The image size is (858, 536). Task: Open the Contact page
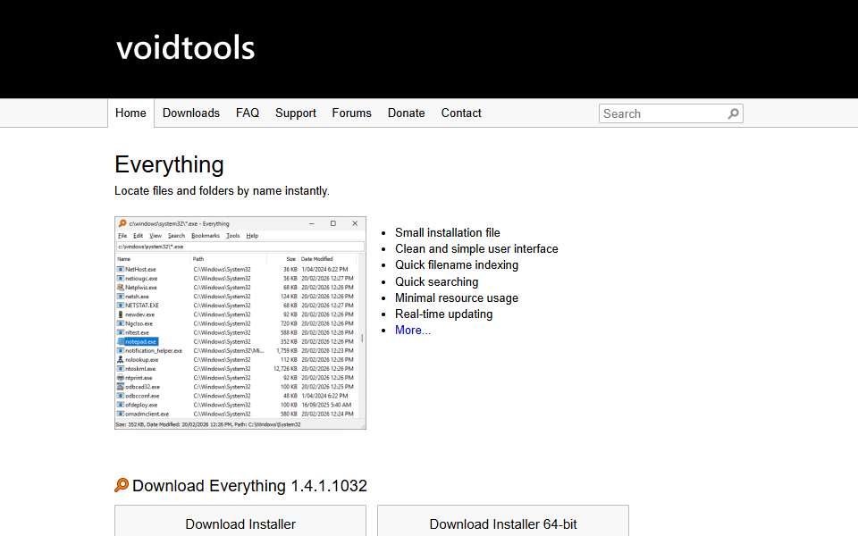click(x=461, y=113)
